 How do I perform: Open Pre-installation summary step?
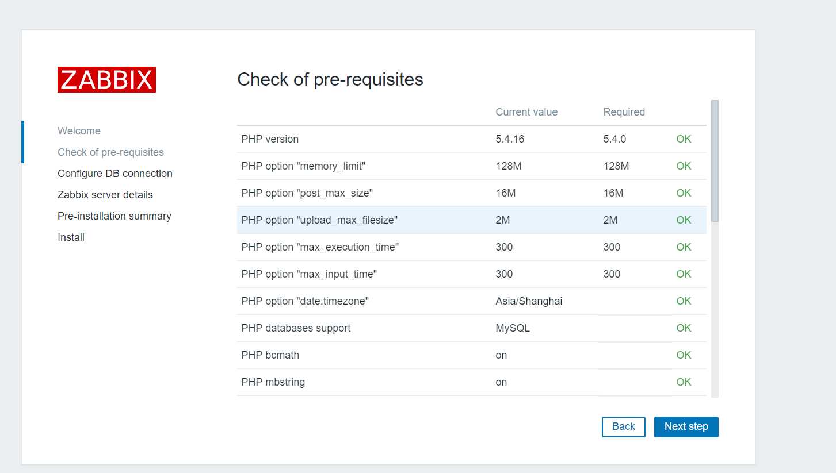tap(114, 216)
